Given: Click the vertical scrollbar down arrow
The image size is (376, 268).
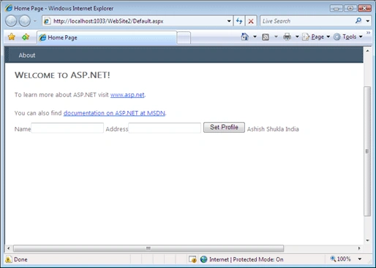Looking at the screenshot, I should pos(367,240).
